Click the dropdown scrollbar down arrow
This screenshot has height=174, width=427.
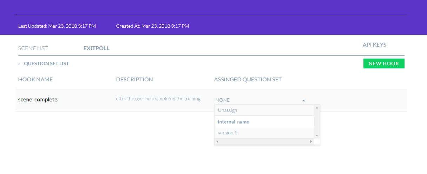317,135
